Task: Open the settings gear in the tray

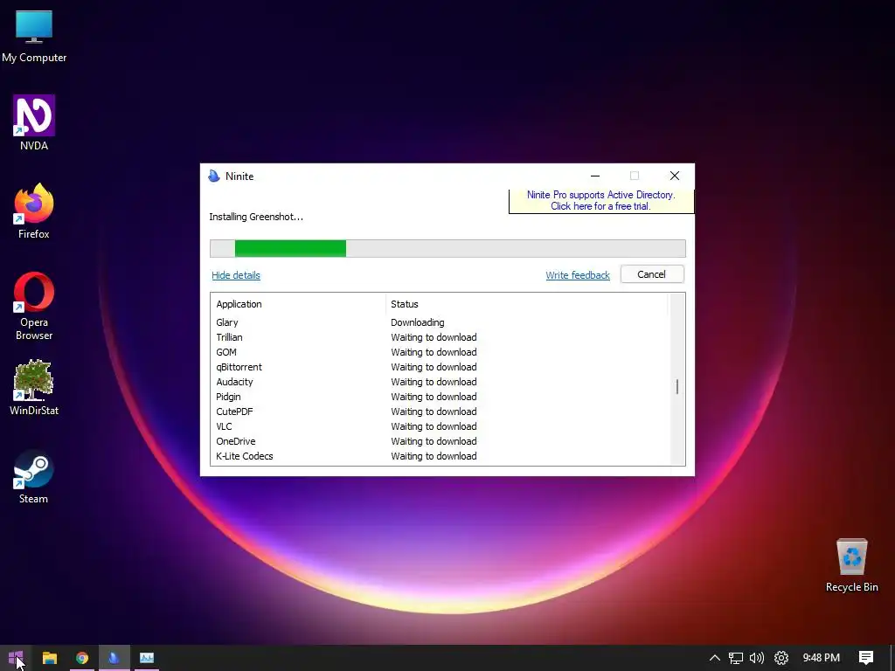Action: [781, 658]
